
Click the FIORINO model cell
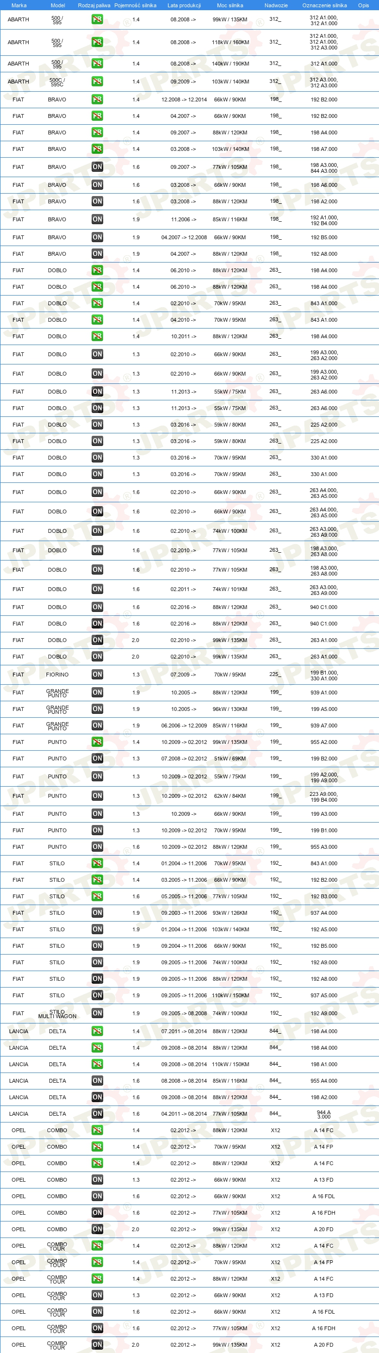57,675
